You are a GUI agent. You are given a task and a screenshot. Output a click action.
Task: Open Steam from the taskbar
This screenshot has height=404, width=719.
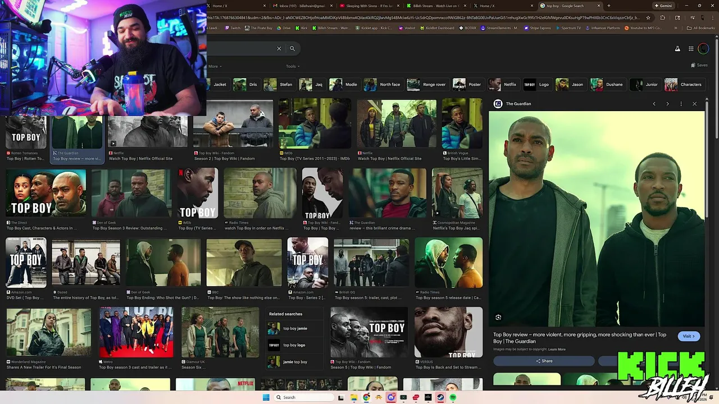tap(440, 397)
